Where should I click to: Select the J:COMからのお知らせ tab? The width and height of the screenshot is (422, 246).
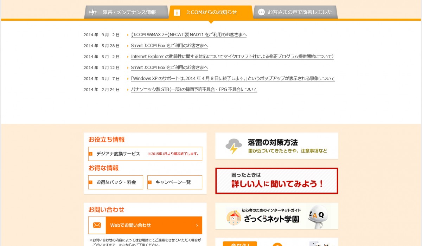coord(211,12)
